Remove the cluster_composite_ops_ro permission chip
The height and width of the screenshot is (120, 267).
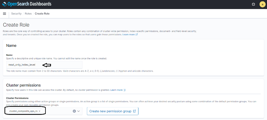(39, 111)
